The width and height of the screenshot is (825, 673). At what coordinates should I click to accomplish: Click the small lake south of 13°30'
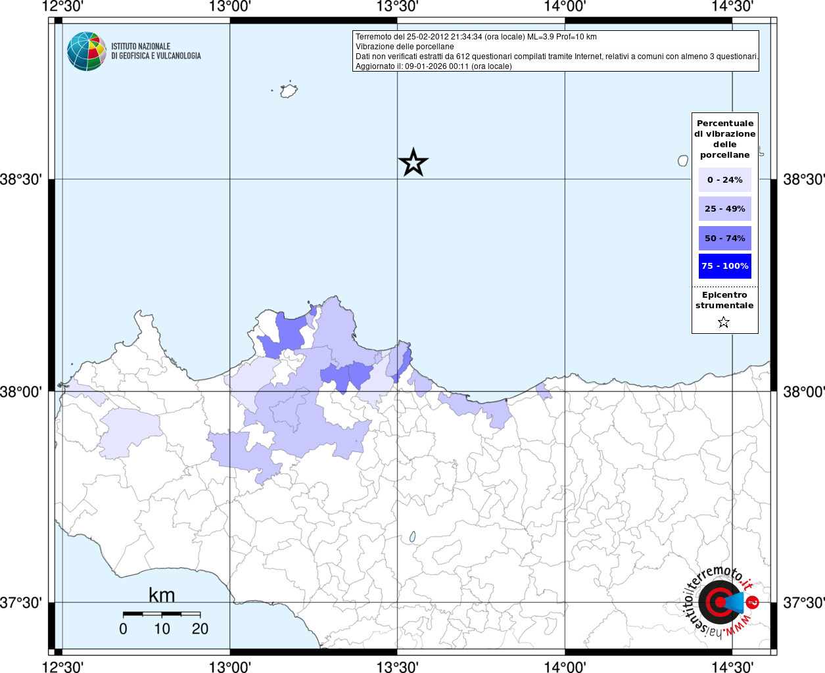pyautogui.click(x=413, y=537)
